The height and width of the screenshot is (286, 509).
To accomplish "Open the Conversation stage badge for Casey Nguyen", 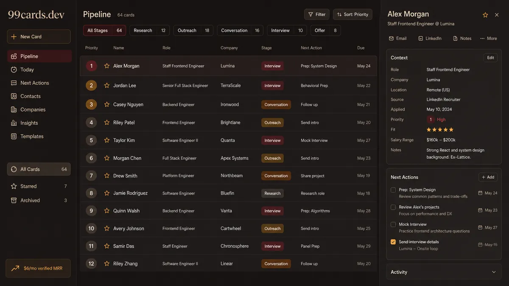I will pos(276,105).
